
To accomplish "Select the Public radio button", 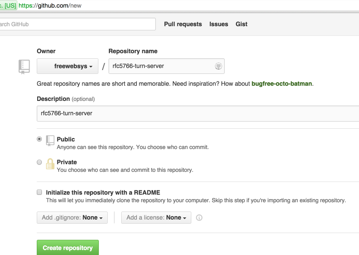I will [39, 139].
